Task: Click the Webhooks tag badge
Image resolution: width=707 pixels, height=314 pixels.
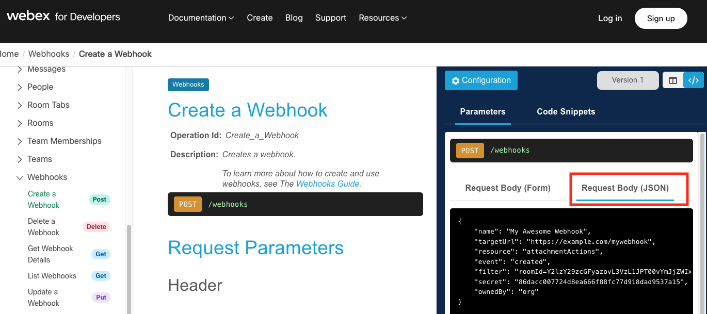Action: coord(188,85)
